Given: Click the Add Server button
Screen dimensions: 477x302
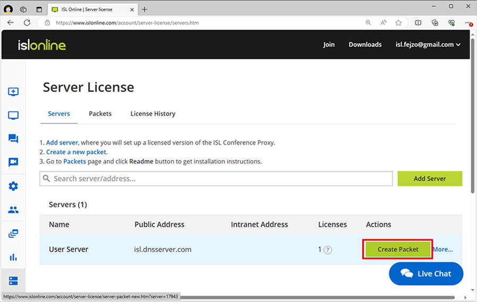Looking at the screenshot, I should point(430,179).
